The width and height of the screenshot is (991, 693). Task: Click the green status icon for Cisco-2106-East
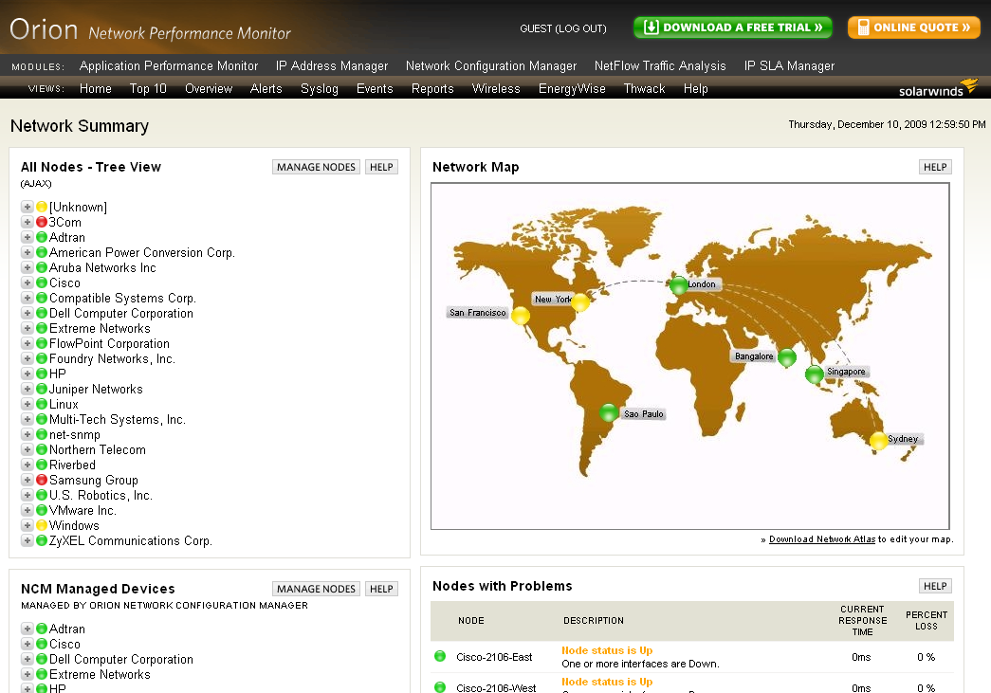[441, 656]
